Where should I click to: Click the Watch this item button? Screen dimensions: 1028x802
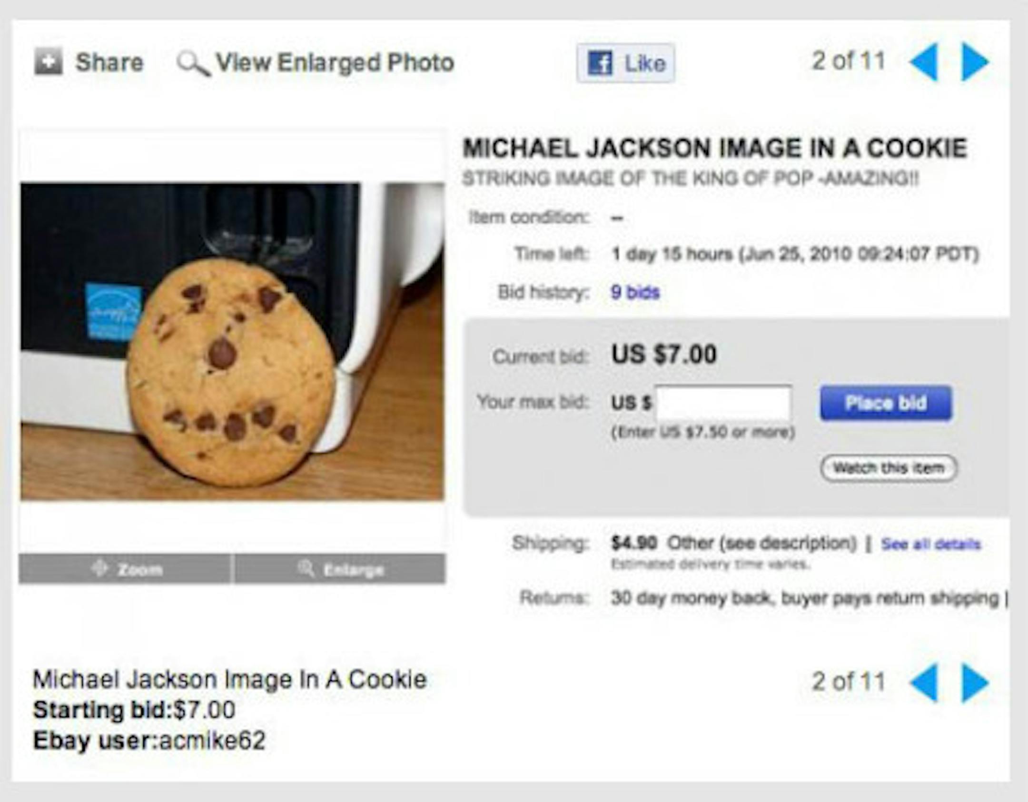889,468
